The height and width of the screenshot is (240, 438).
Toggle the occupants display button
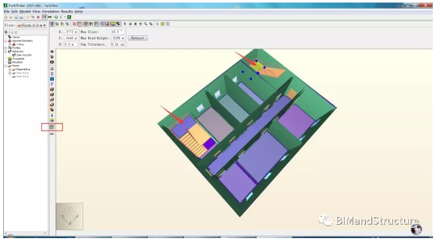coord(113,24)
